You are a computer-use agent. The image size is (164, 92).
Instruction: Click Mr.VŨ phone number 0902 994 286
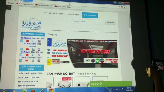coord(35,58)
